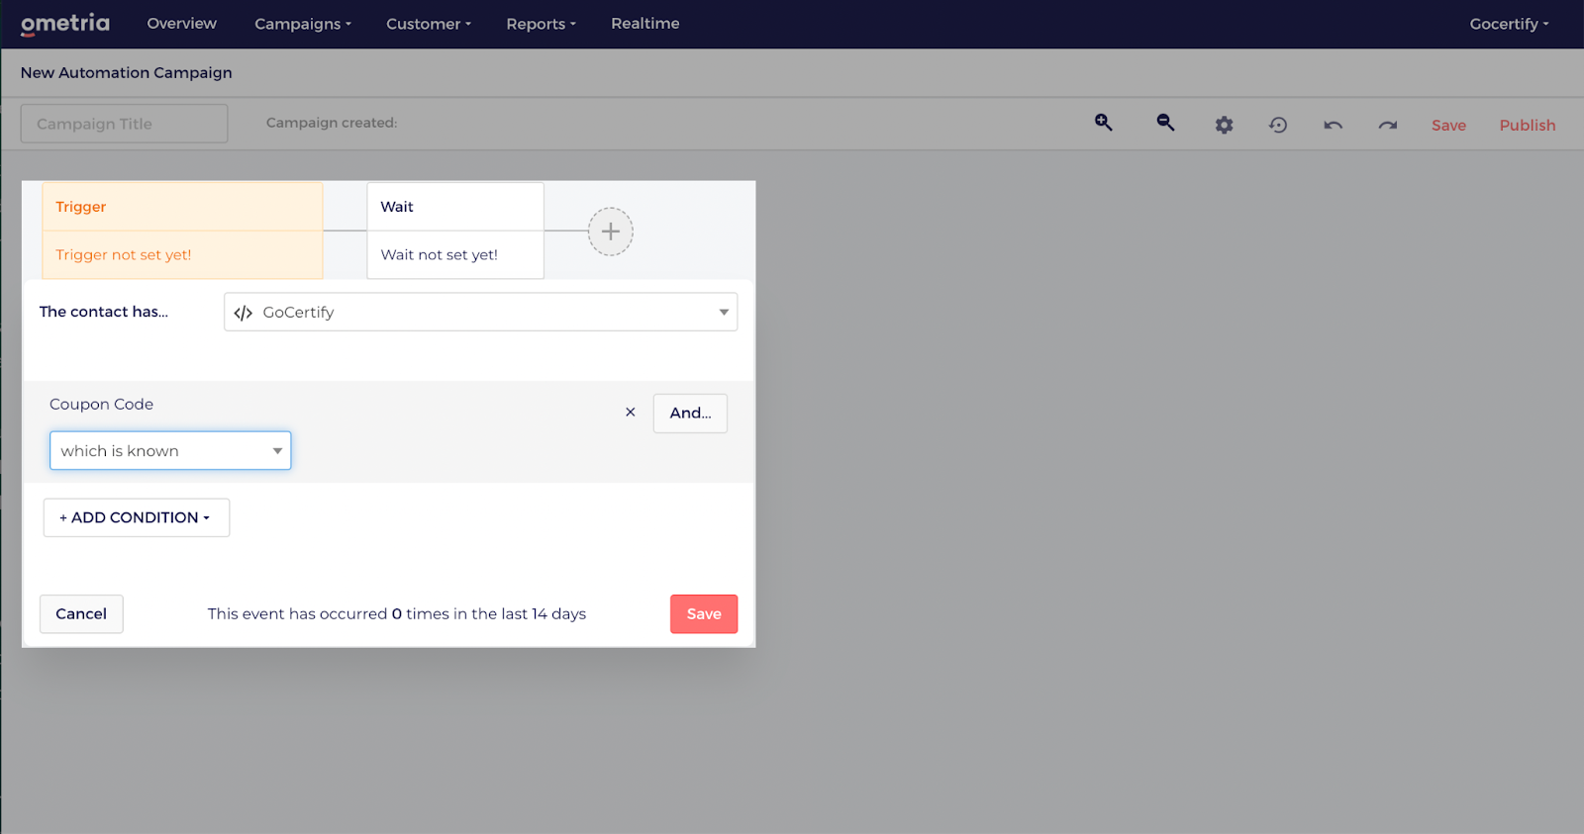Screen dimensions: 1584x834
Task: Open campaign settings gear icon
Action: click(1225, 125)
